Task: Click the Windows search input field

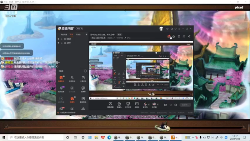Action: click(35, 138)
